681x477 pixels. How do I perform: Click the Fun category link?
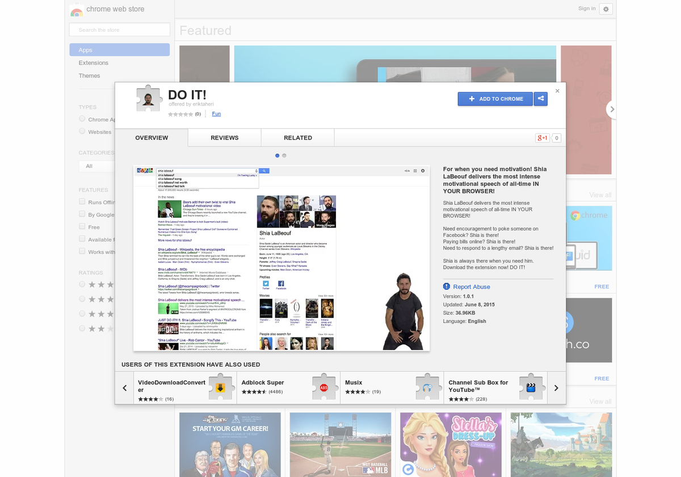[x=216, y=114]
